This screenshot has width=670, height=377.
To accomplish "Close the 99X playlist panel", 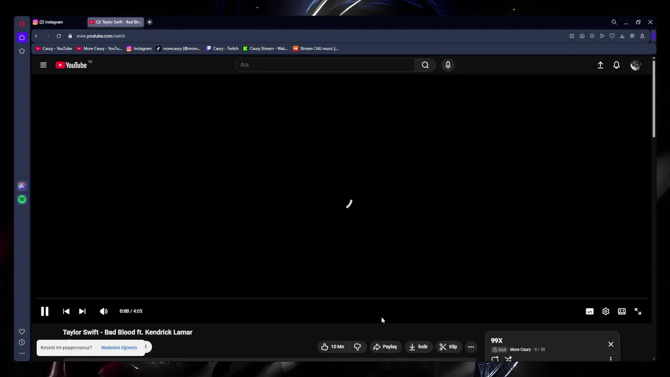I will click(610, 344).
